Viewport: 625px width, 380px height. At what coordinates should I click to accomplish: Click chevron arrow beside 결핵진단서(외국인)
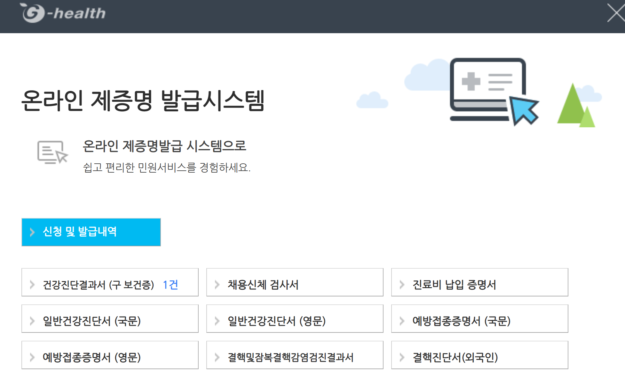(x=402, y=357)
